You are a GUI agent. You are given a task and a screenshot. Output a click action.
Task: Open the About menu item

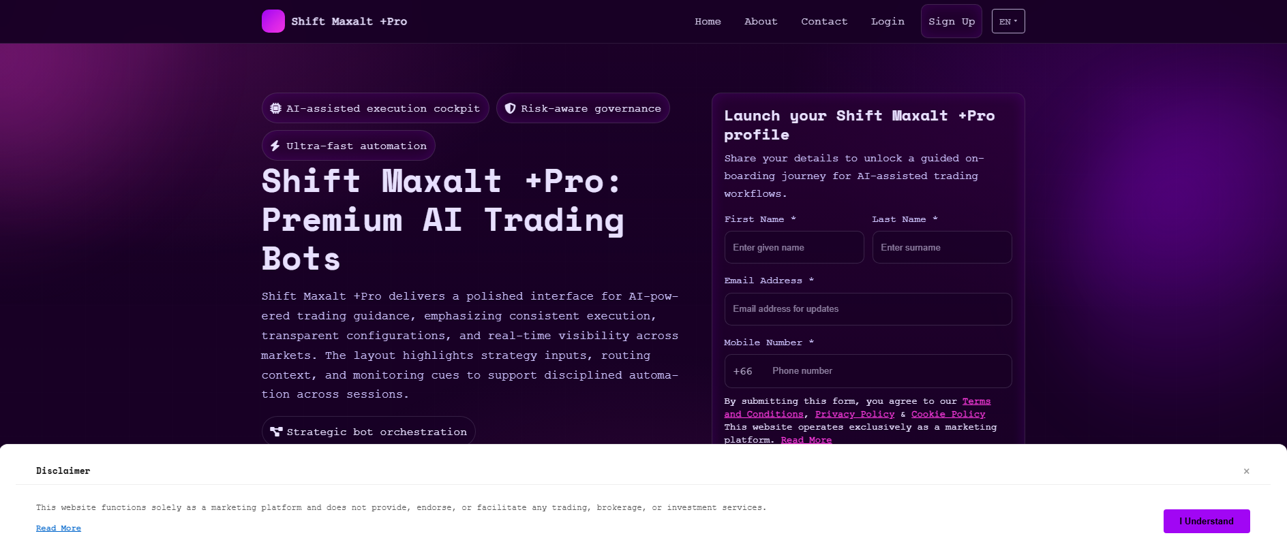point(761,22)
